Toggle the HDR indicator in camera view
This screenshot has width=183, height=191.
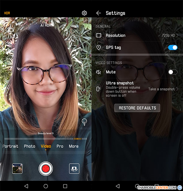tap(7, 13)
